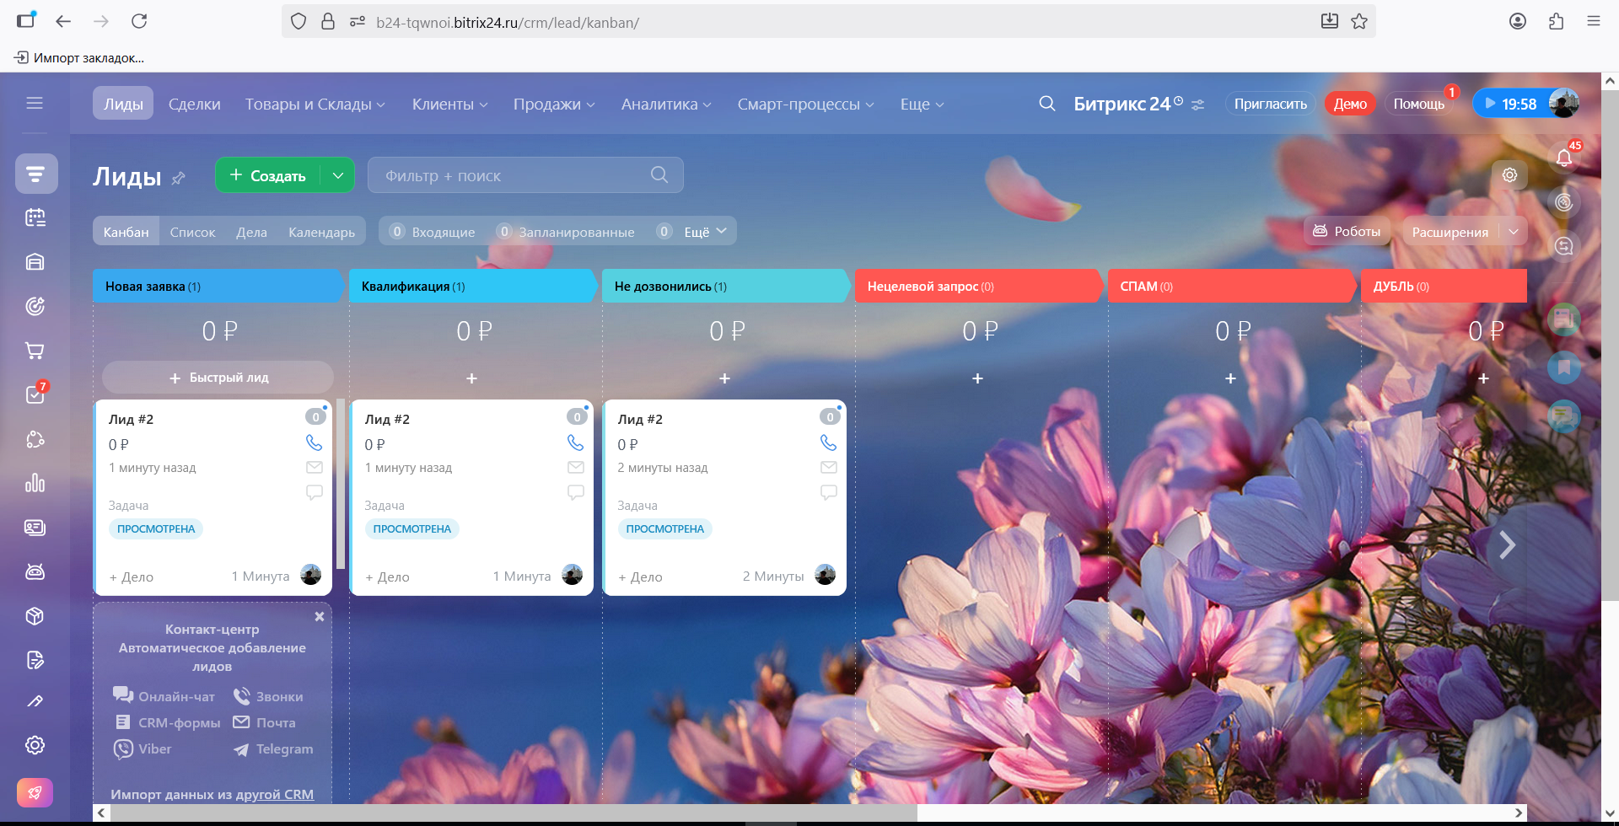Click the user profile avatar in header
1619x826 pixels.
pyautogui.click(x=1563, y=104)
